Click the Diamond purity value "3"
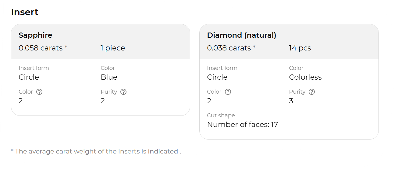The image size is (398, 169). pyautogui.click(x=291, y=101)
